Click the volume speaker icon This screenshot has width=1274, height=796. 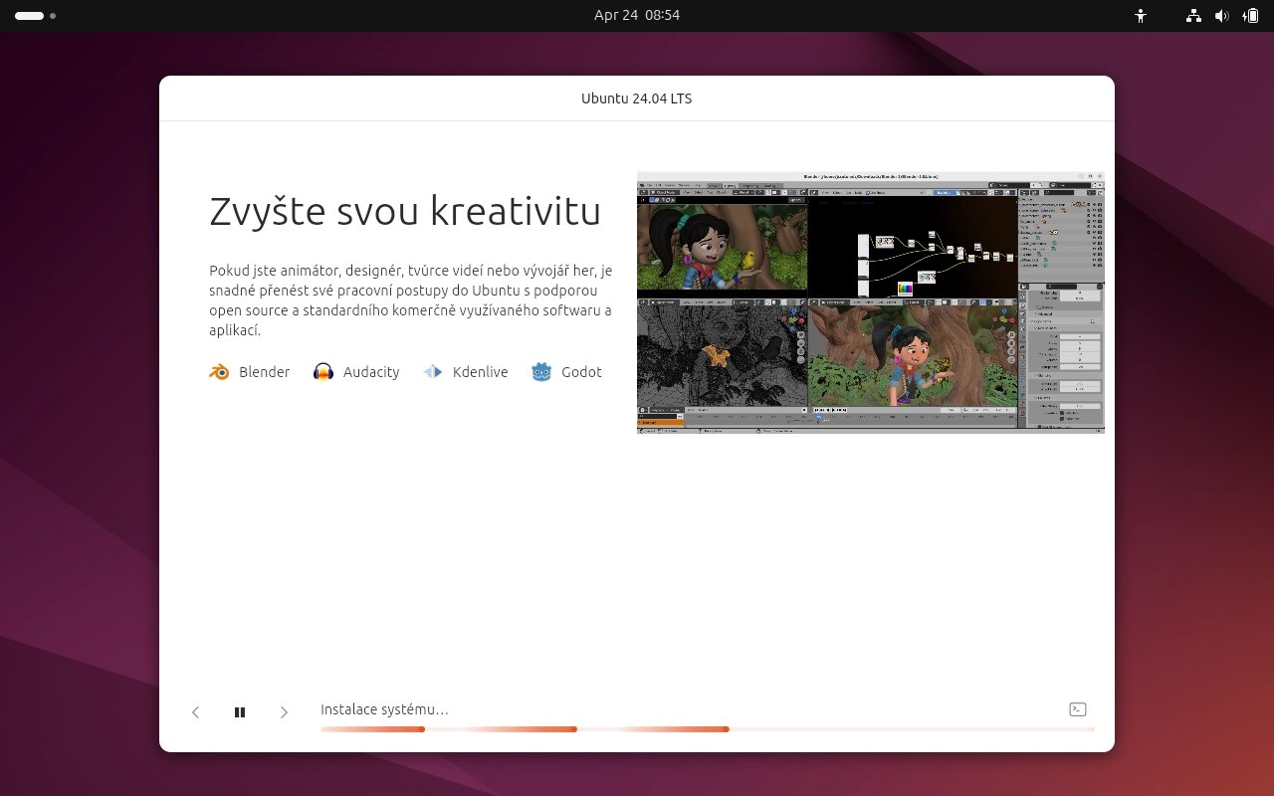[1221, 16]
